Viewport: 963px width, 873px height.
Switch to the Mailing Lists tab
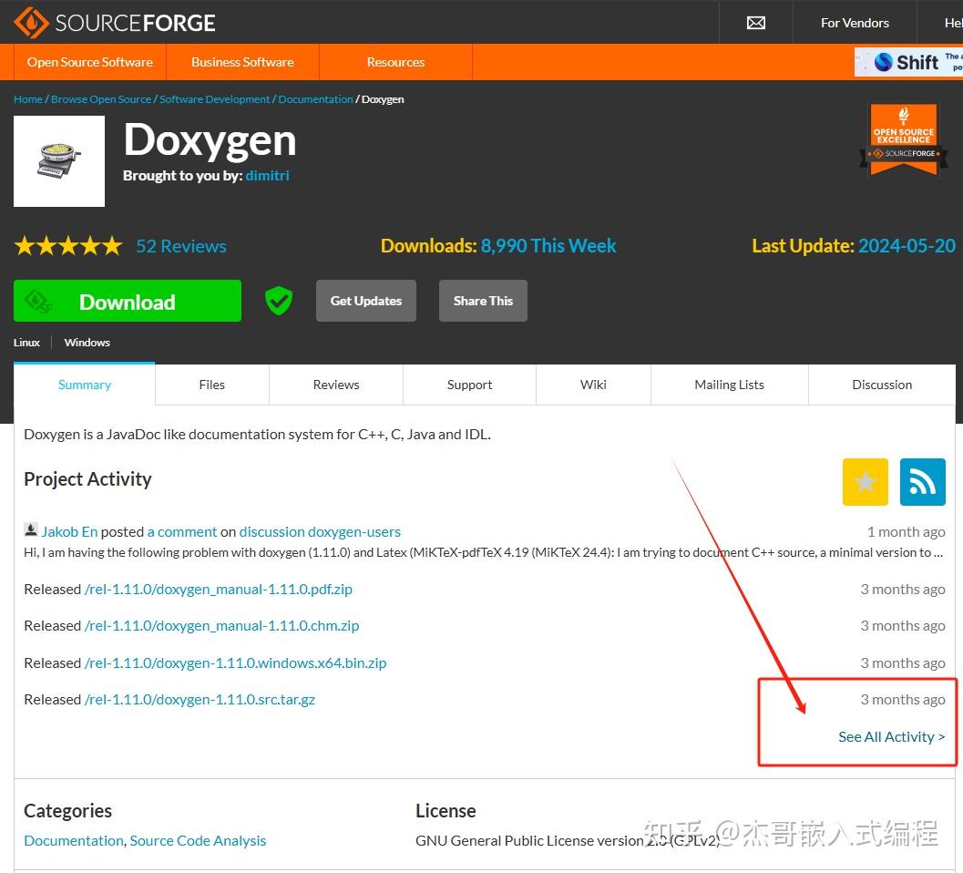coord(729,385)
